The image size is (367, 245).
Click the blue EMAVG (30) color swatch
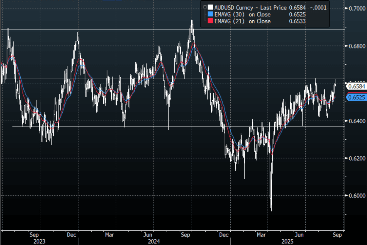coord(210,14)
